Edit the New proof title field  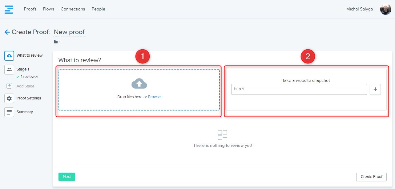tap(69, 32)
